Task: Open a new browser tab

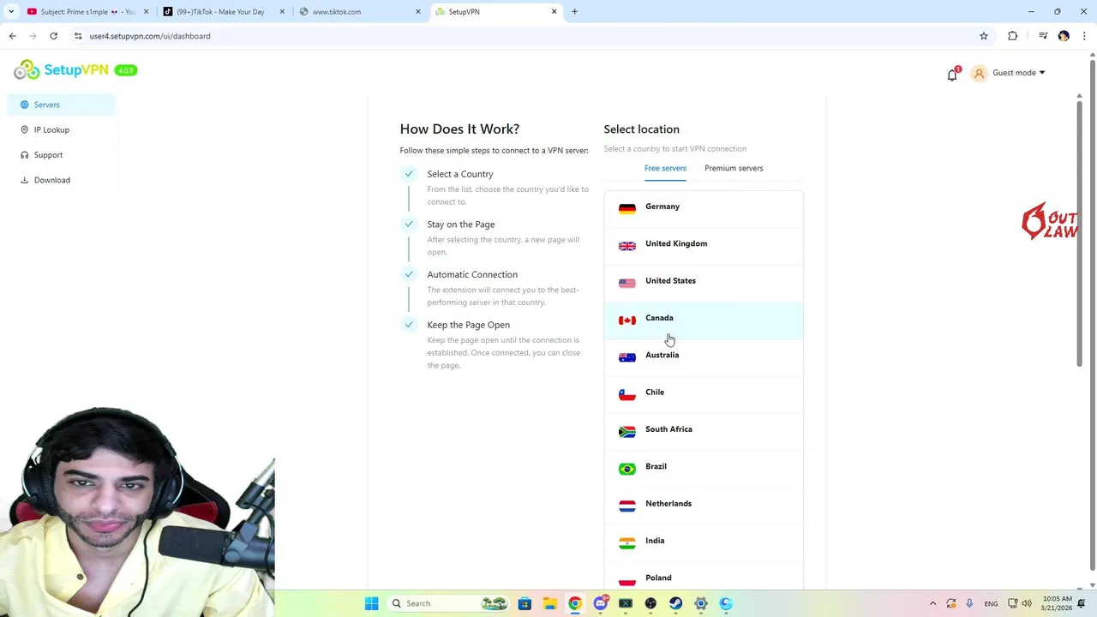Action: [574, 12]
